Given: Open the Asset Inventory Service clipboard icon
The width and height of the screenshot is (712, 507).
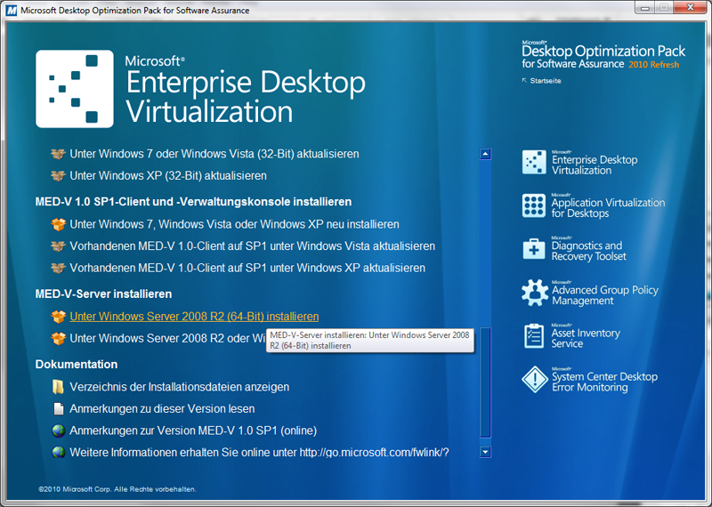Looking at the screenshot, I should point(534,336).
